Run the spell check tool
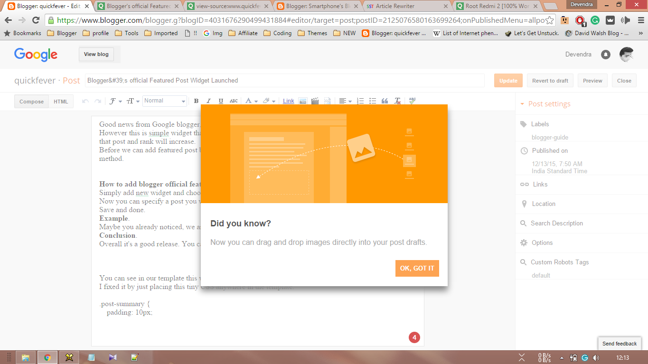648x364 pixels. click(412, 101)
